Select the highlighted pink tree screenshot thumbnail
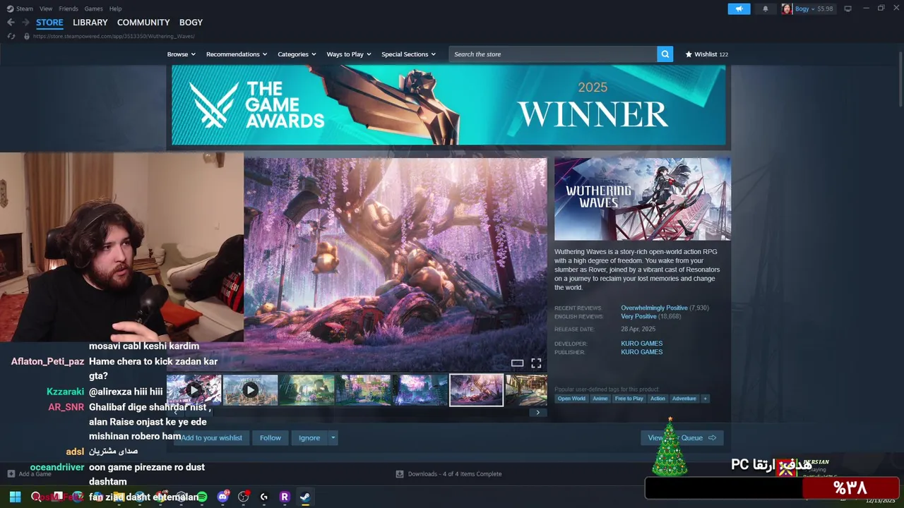904x508 pixels. tap(476, 390)
